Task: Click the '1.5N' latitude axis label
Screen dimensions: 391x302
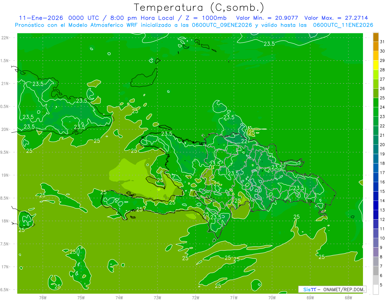Action: [x=5, y=61]
